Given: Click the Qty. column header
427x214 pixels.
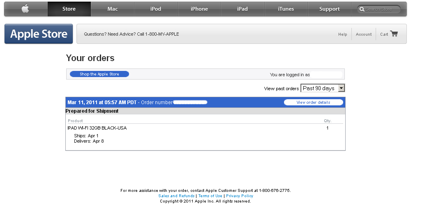Looking at the screenshot, I should click(x=328, y=121).
